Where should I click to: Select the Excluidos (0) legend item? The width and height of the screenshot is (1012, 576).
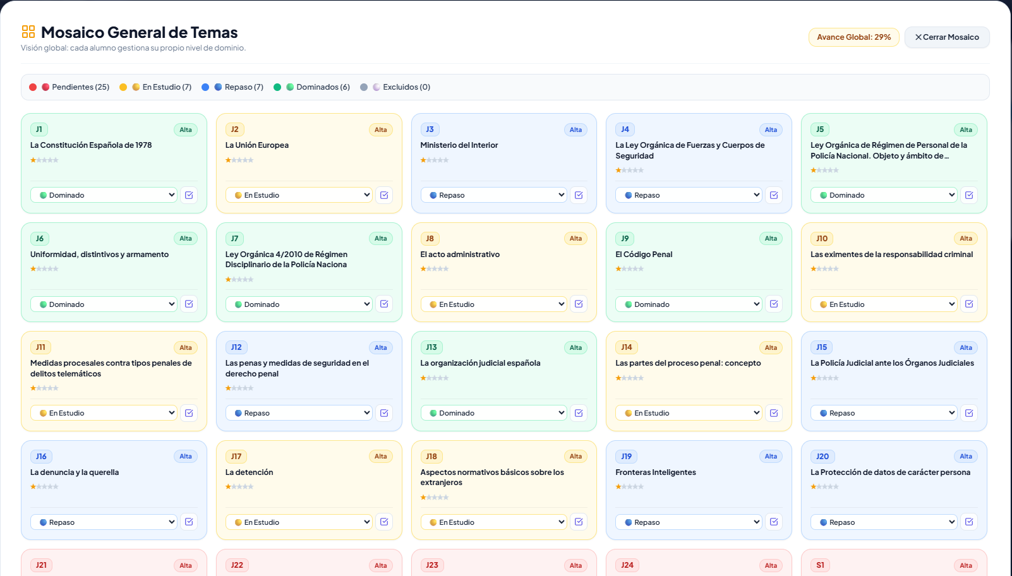(395, 87)
